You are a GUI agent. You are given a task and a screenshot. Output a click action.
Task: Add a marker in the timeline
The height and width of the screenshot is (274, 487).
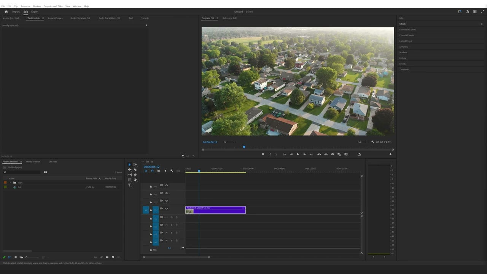[165, 171]
